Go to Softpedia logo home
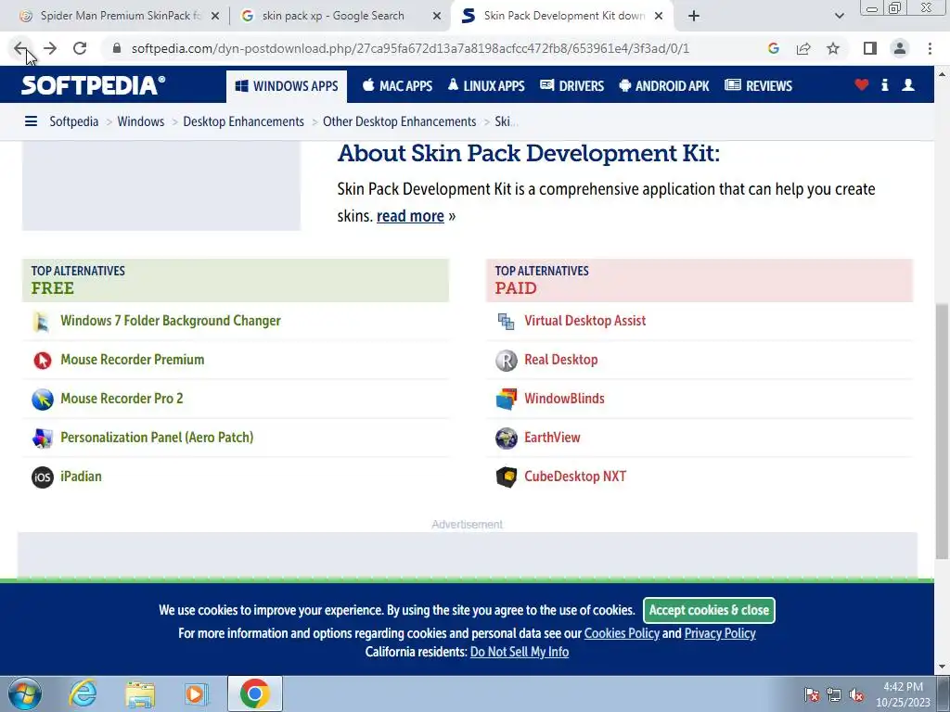950x712 pixels. (x=94, y=85)
